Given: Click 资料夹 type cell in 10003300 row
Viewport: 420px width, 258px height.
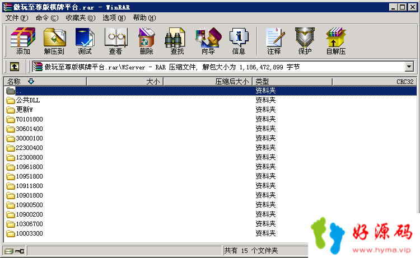Looking at the screenshot, I should [265, 233].
